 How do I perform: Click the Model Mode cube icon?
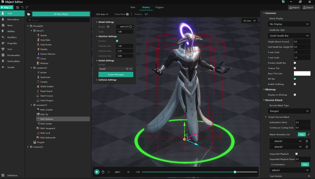pos(127,14)
